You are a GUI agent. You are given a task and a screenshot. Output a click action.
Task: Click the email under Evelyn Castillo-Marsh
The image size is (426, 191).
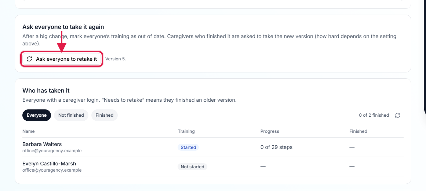pyautogui.click(x=52, y=170)
